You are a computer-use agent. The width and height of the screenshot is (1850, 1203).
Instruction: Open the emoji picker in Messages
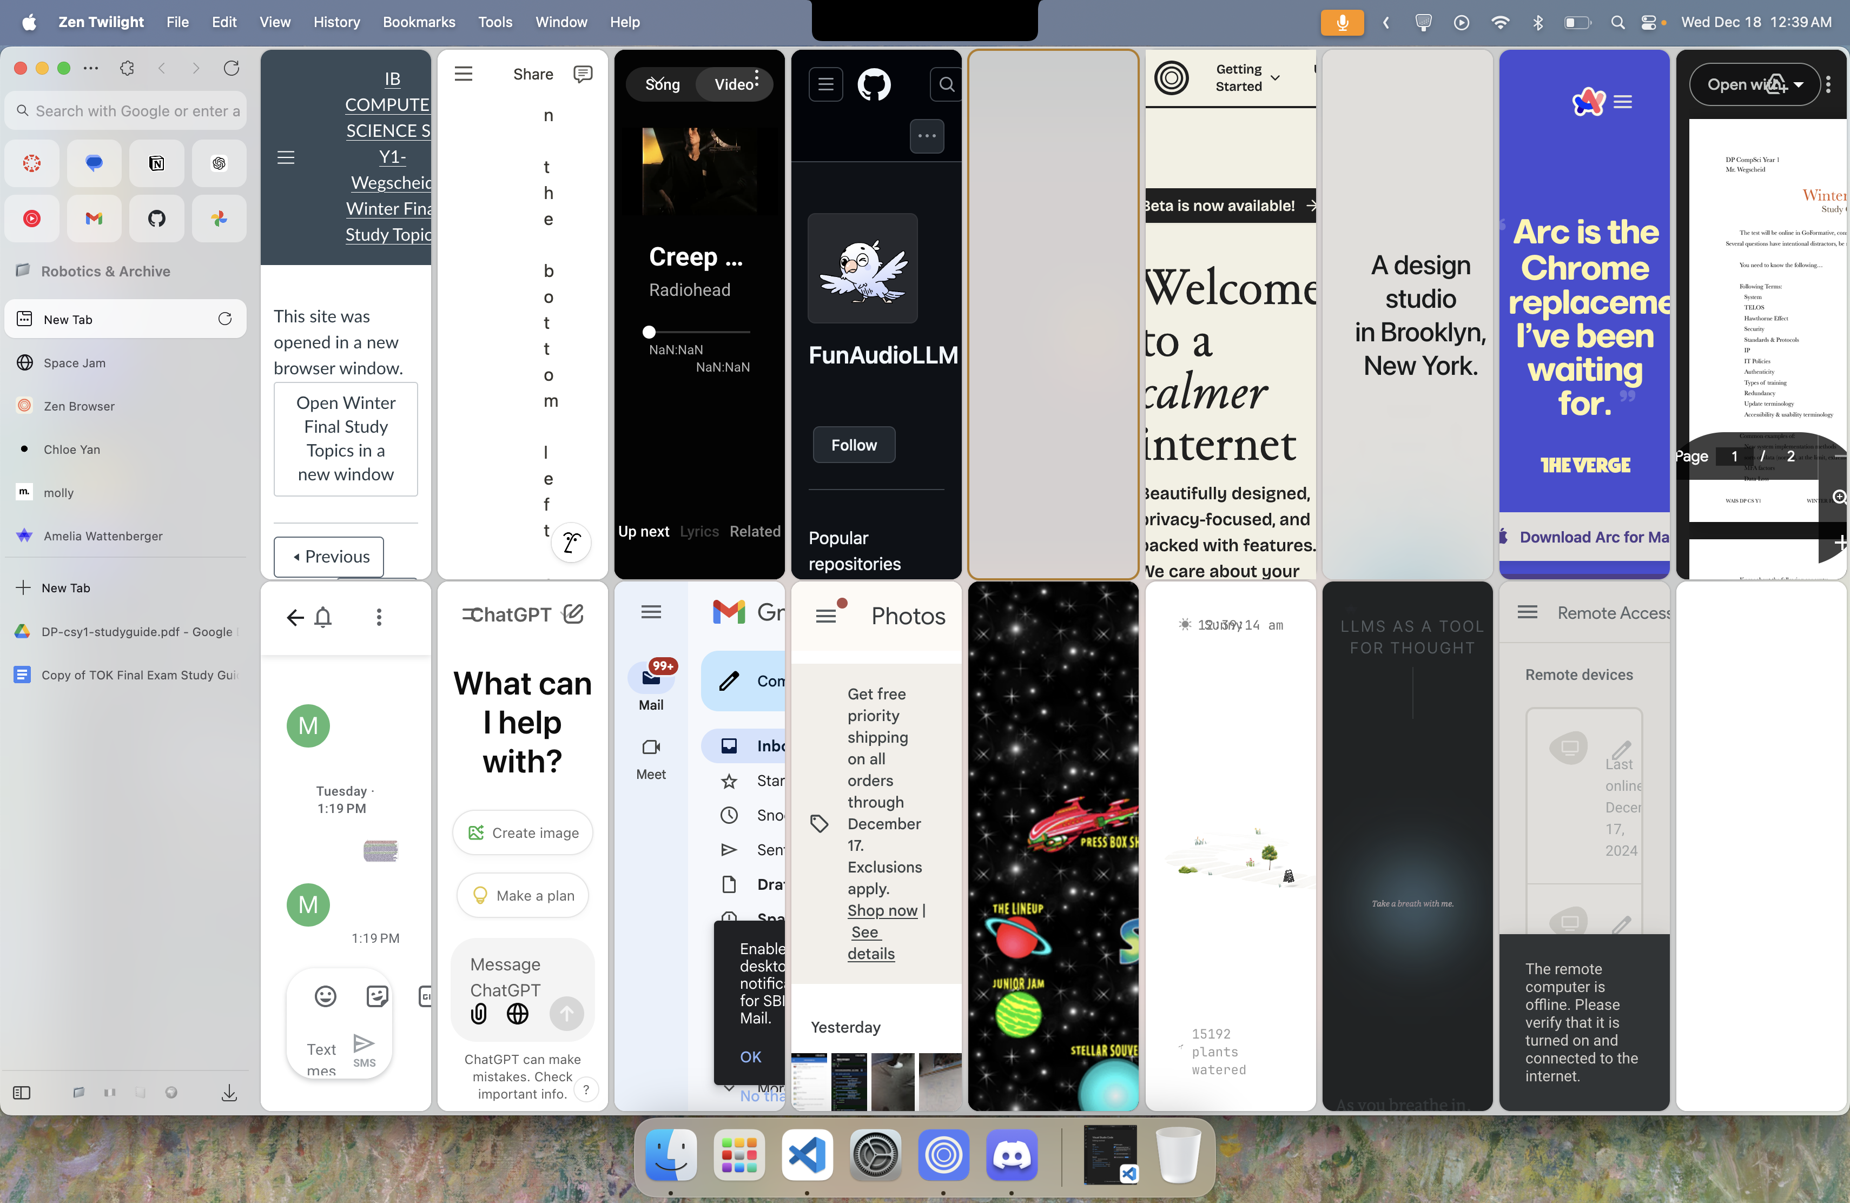pyautogui.click(x=326, y=996)
